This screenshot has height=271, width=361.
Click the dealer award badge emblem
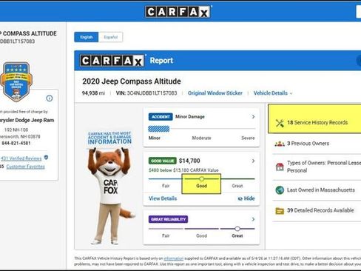coord(16,82)
